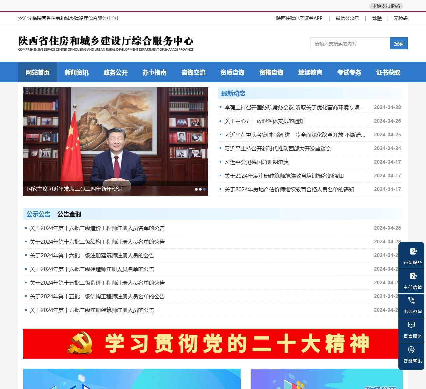Enable 繁體 traditional Chinese mode
The width and height of the screenshot is (426, 389).
377,18
